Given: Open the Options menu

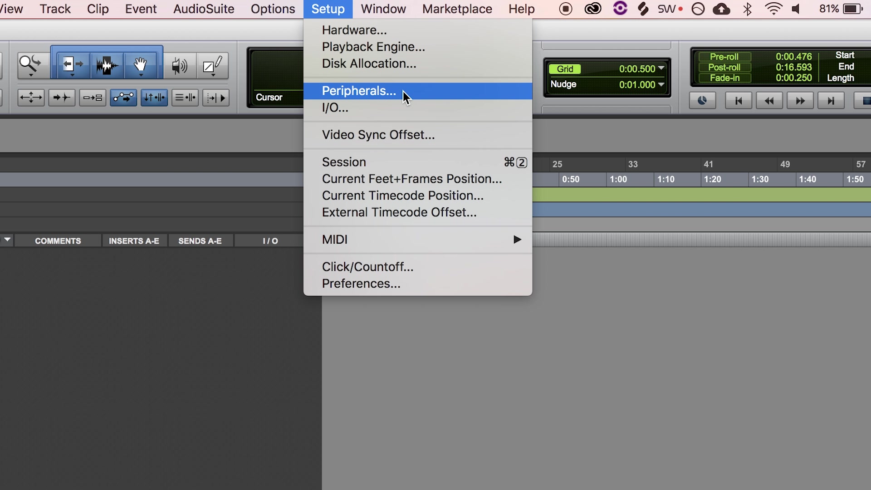Looking at the screenshot, I should click(x=273, y=9).
